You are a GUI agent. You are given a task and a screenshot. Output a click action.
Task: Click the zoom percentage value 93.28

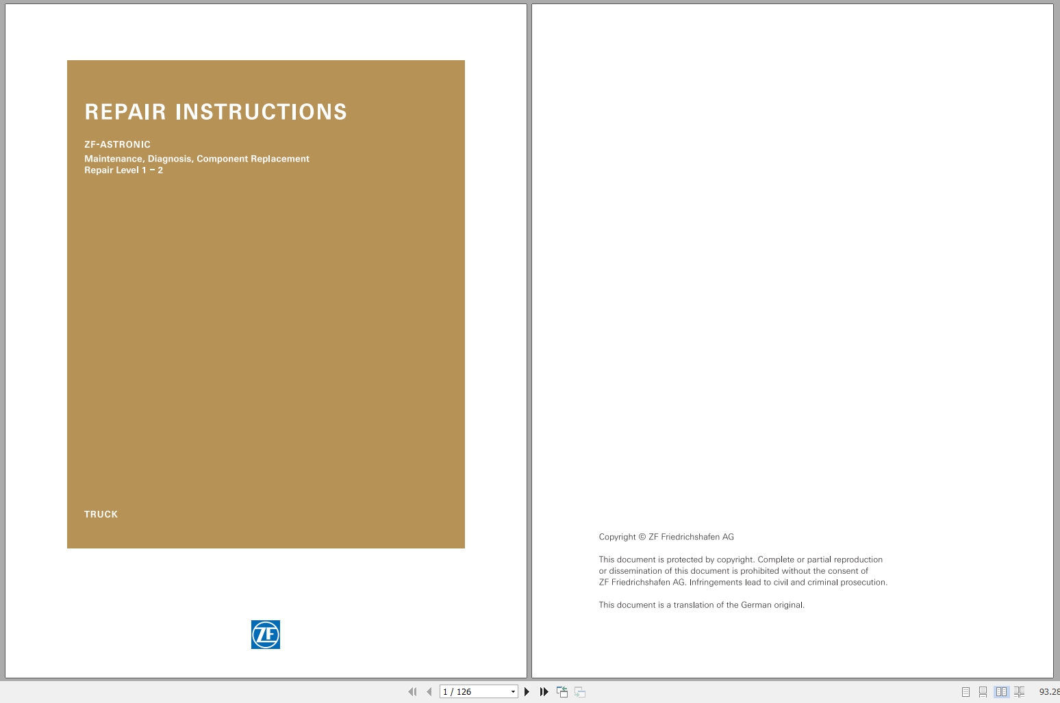[x=1049, y=692]
